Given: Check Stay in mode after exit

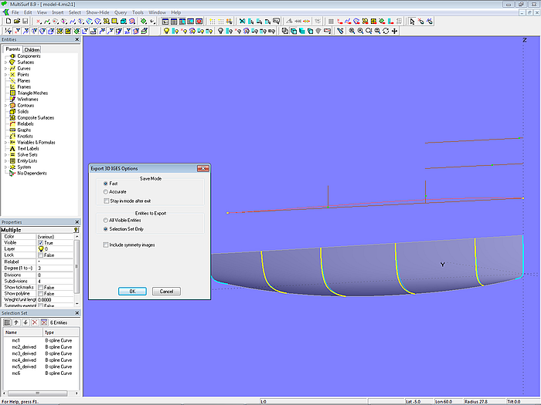Looking at the screenshot, I should [x=106, y=201].
